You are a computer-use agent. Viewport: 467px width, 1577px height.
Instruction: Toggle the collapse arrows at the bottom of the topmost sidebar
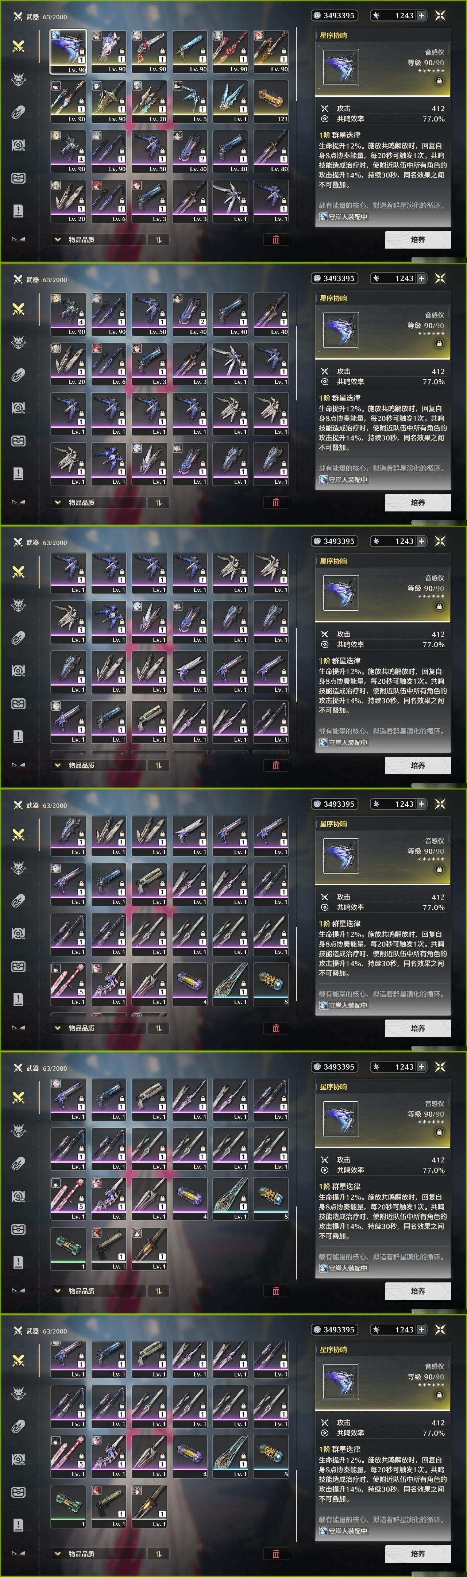click(x=18, y=239)
